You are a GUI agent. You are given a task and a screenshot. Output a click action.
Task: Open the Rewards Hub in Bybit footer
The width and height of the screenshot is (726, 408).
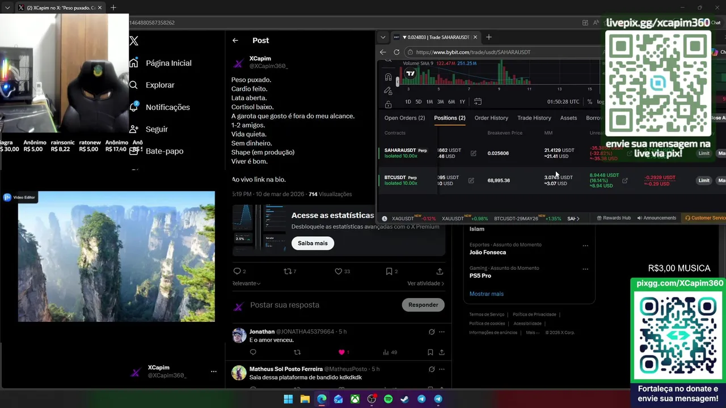point(614,218)
